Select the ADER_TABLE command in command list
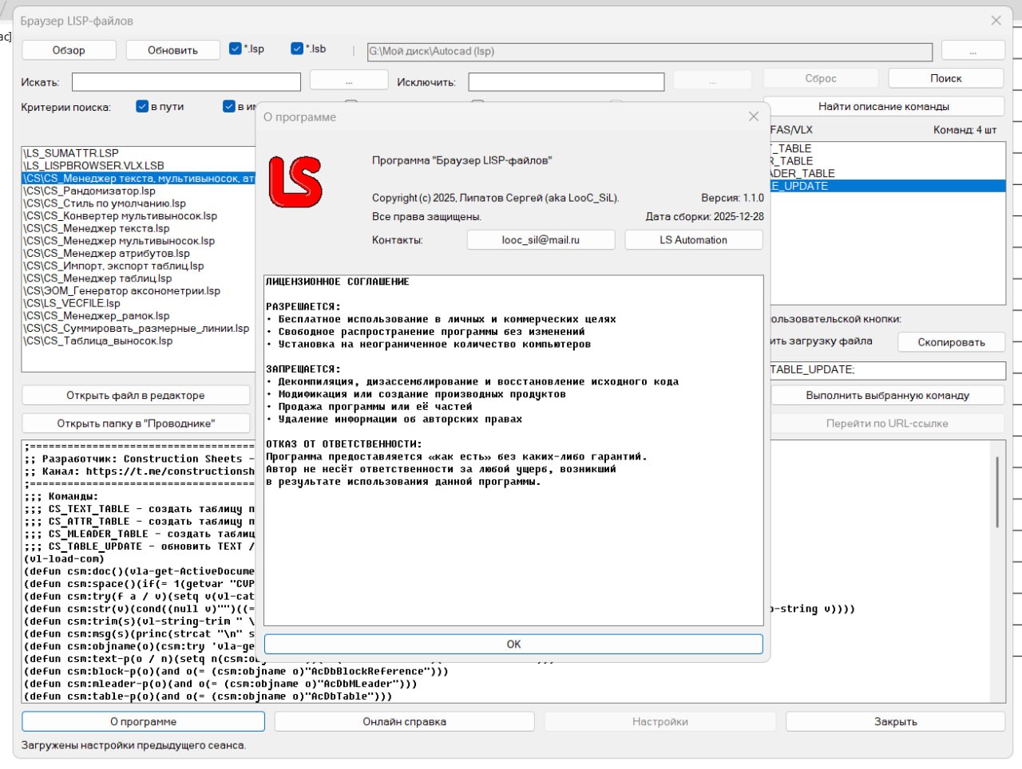1022x769 pixels. (886, 173)
